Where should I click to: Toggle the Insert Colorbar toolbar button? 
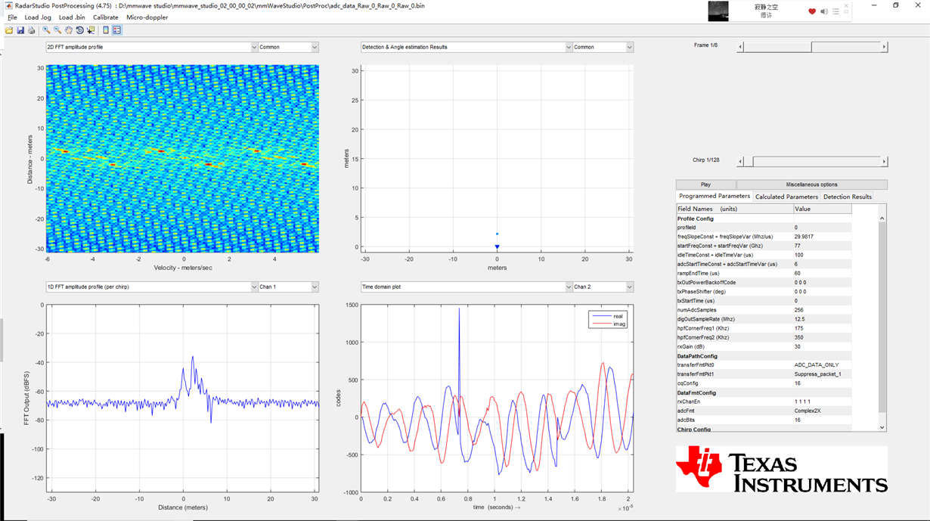(106, 30)
